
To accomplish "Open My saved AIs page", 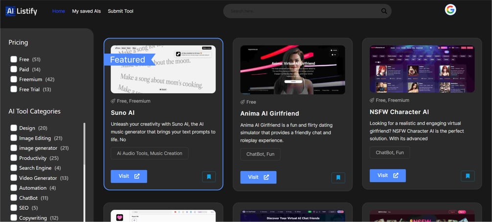I will (86, 11).
